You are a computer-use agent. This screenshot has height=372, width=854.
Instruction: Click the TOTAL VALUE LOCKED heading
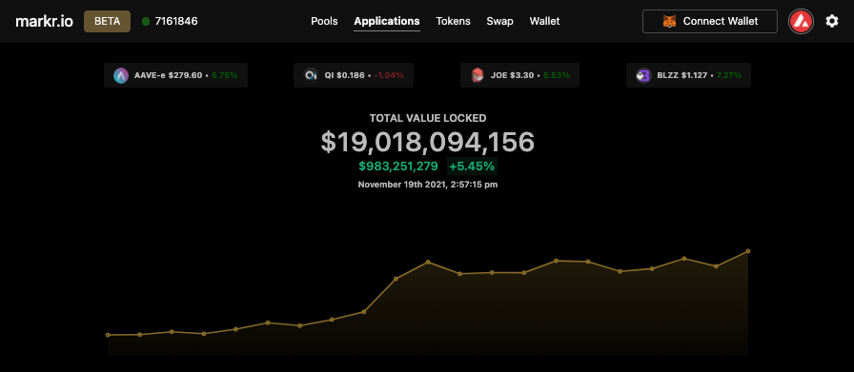point(428,117)
